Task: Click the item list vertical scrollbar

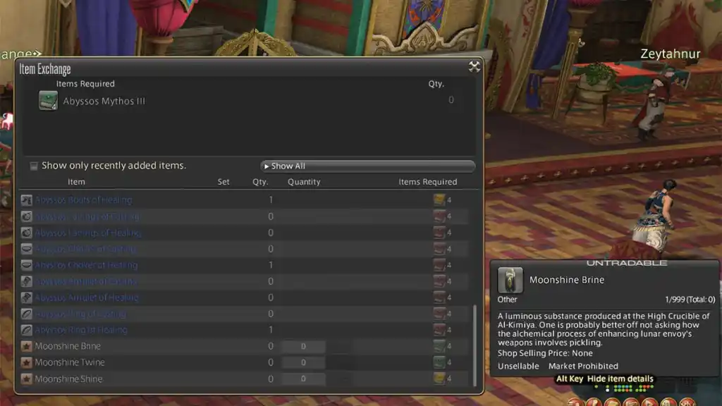Action: click(x=475, y=345)
